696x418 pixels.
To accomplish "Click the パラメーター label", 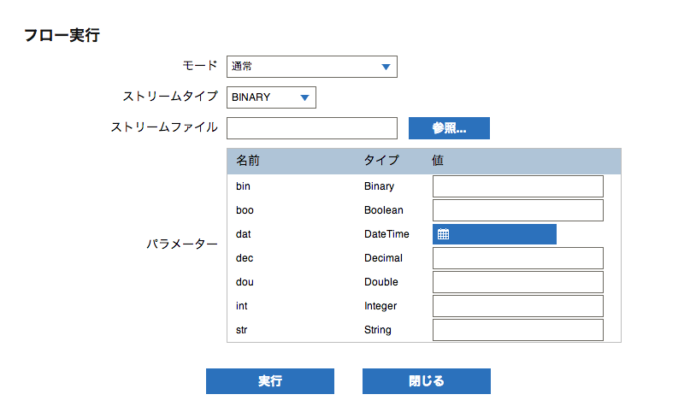I will (182, 244).
